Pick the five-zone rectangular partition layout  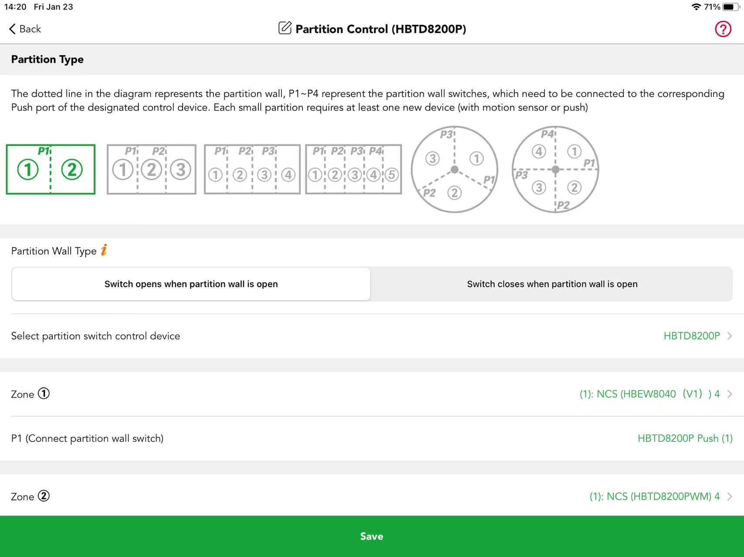(x=353, y=169)
